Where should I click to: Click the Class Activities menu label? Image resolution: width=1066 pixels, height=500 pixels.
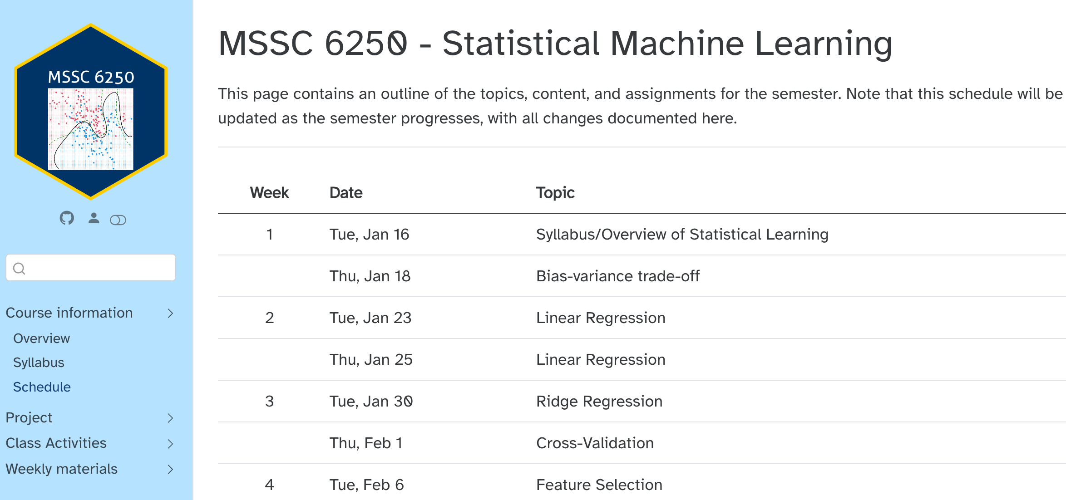tap(56, 443)
